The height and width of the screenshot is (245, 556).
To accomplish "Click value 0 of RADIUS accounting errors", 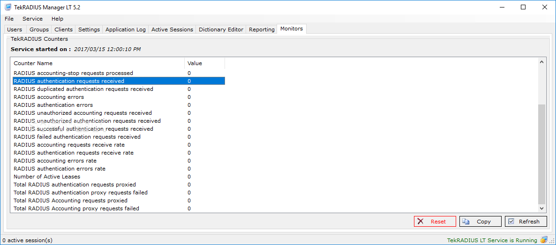I will point(189,97).
